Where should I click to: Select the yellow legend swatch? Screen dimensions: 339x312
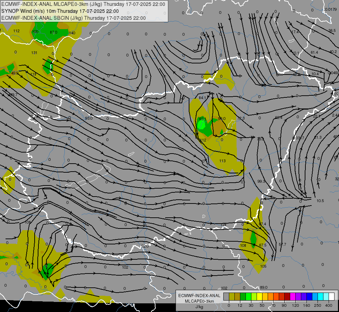point(259,297)
